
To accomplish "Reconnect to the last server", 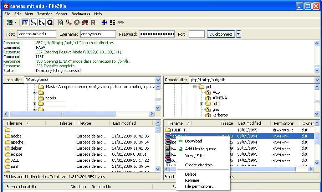I will pos(93,22).
